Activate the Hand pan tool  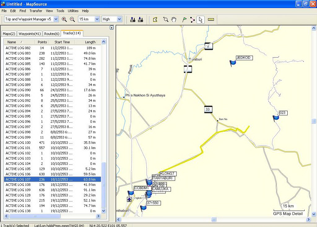click(174, 19)
